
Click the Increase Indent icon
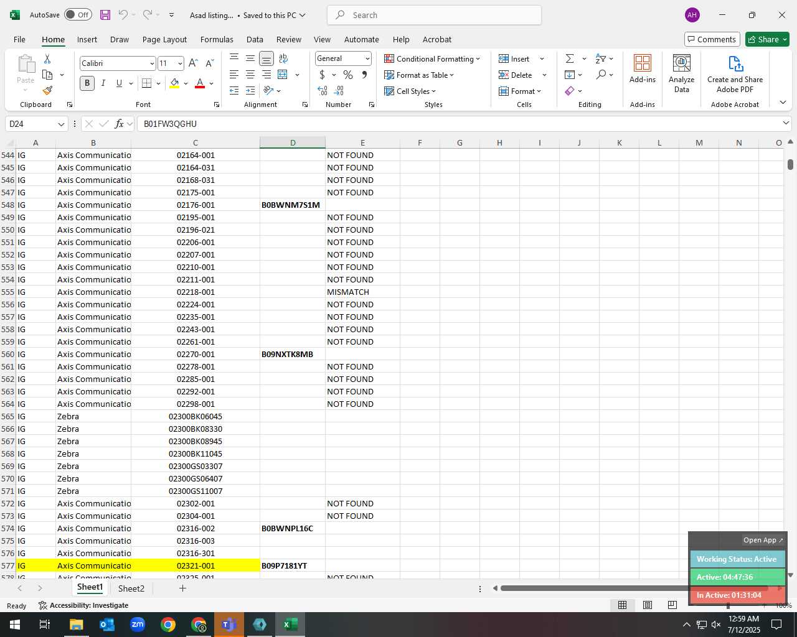[x=250, y=91]
